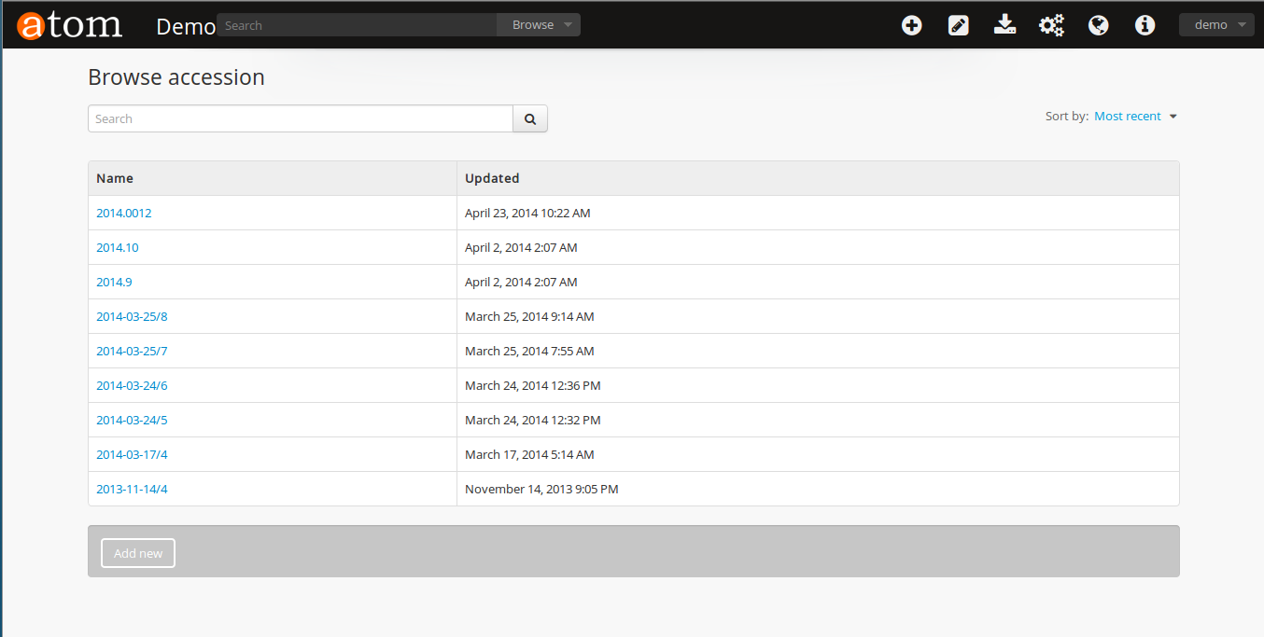
Task: Open the Import download icon menu
Action: pyautogui.click(x=1004, y=25)
